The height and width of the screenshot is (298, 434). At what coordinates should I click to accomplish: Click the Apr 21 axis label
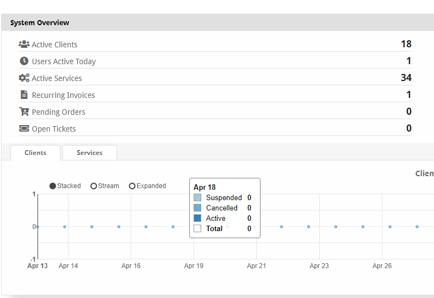pyautogui.click(x=257, y=266)
